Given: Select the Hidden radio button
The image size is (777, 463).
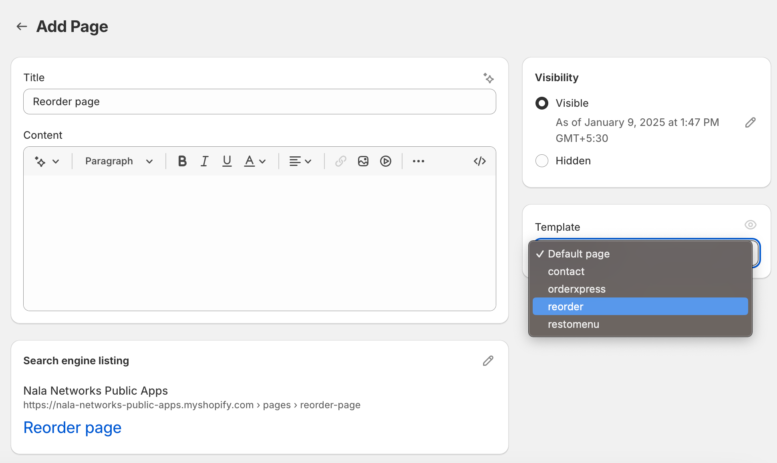Looking at the screenshot, I should (x=541, y=161).
